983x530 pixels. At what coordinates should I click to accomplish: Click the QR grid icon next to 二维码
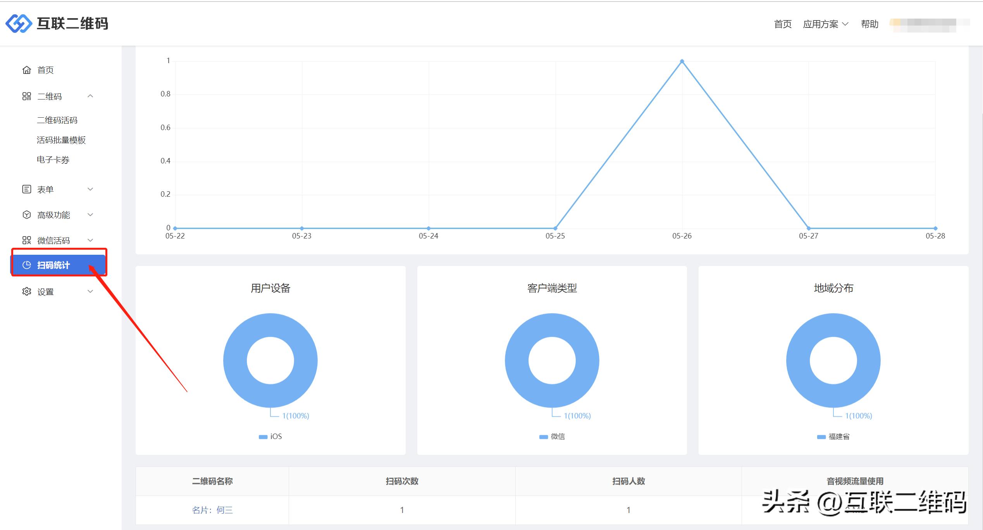26,96
